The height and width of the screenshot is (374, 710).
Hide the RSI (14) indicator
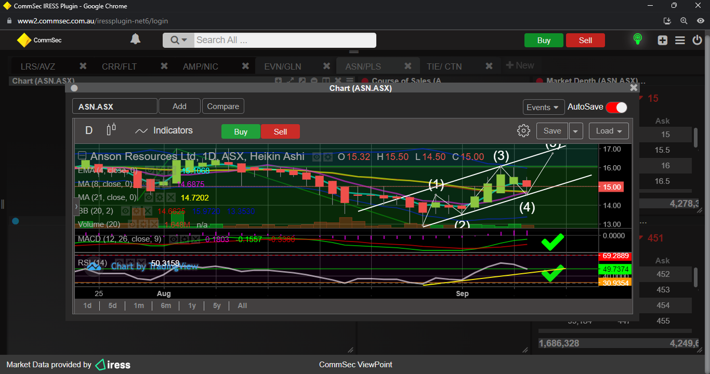tap(119, 263)
